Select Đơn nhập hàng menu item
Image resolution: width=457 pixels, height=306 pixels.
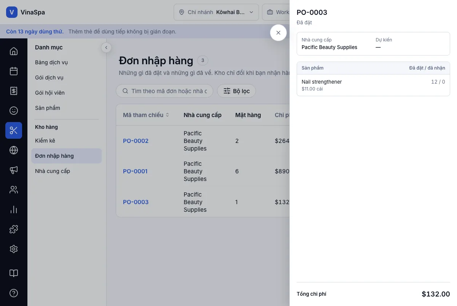coord(66,156)
